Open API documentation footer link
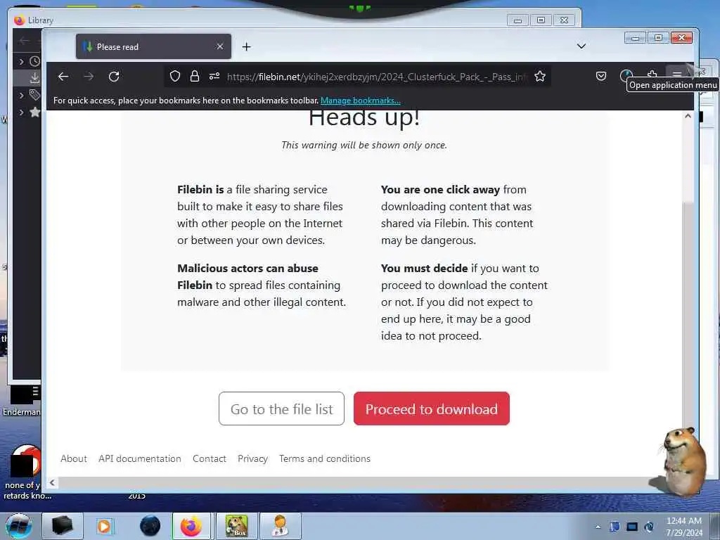Image resolution: width=720 pixels, height=540 pixels. tap(140, 458)
